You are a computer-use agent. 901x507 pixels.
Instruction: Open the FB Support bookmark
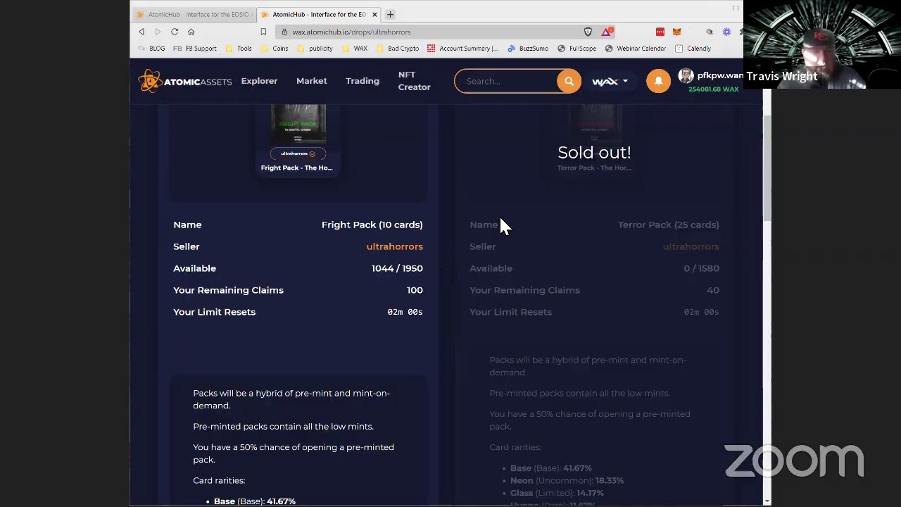pos(195,49)
